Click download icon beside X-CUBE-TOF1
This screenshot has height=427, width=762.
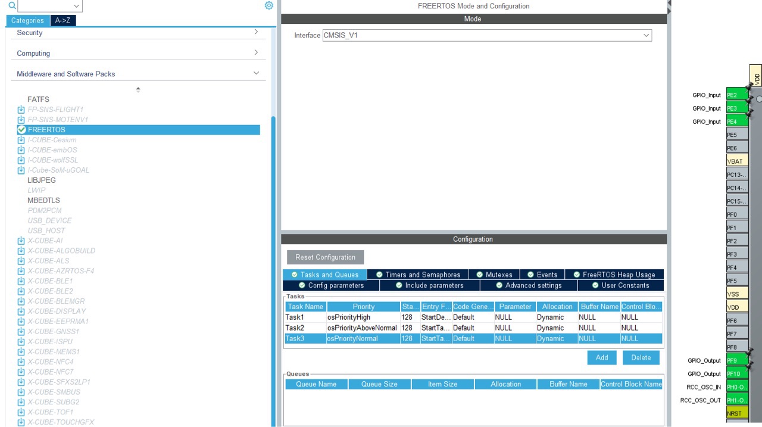(21, 412)
